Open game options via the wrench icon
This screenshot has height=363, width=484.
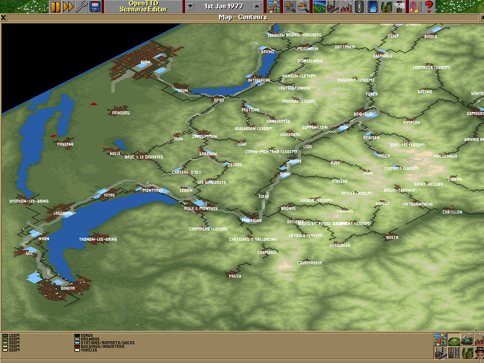82,7
